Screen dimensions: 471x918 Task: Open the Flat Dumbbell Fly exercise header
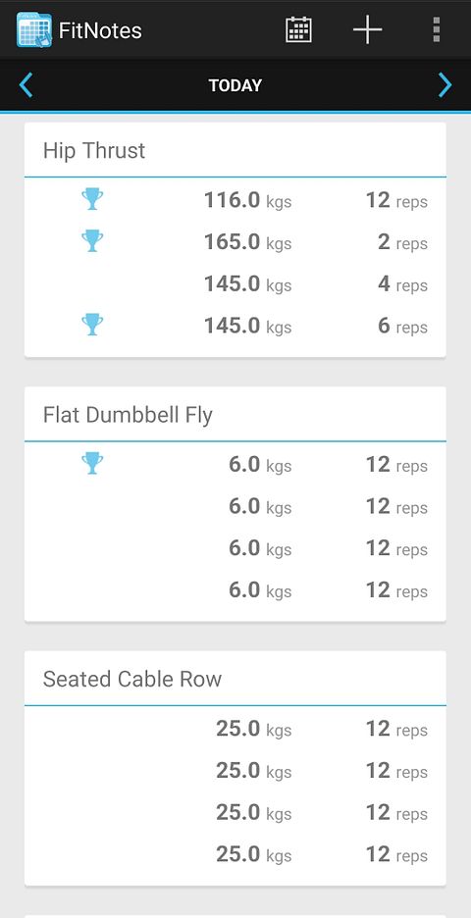point(235,415)
